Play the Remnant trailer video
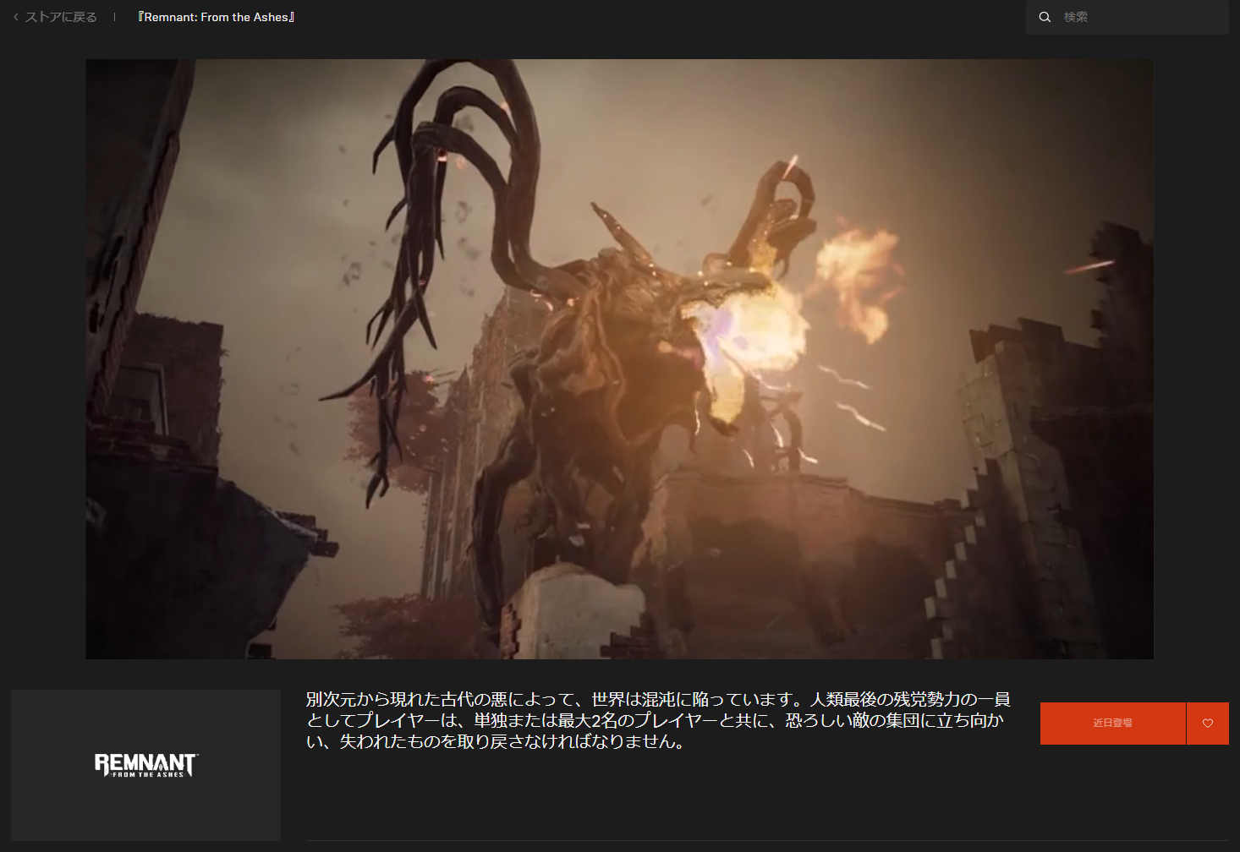Viewport: 1240px width, 852px height. coord(619,359)
